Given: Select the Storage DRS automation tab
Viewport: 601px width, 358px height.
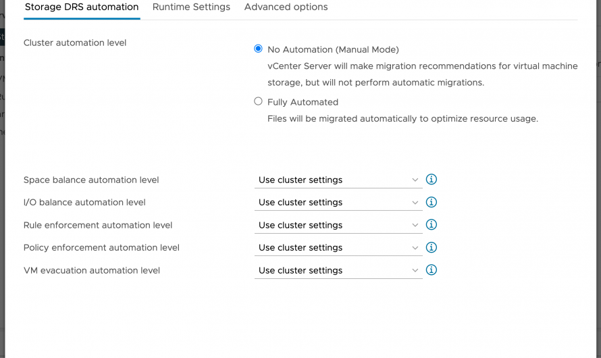Looking at the screenshot, I should tap(82, 7).
